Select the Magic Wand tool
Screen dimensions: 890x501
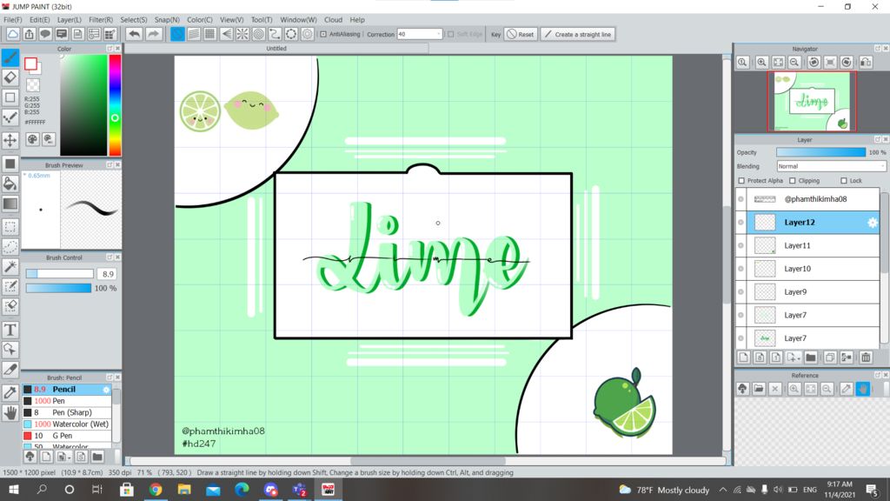click(10, 266)
